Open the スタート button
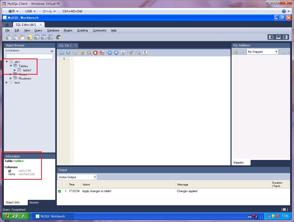Screen dimensions: 294x222 pos(16,216)
